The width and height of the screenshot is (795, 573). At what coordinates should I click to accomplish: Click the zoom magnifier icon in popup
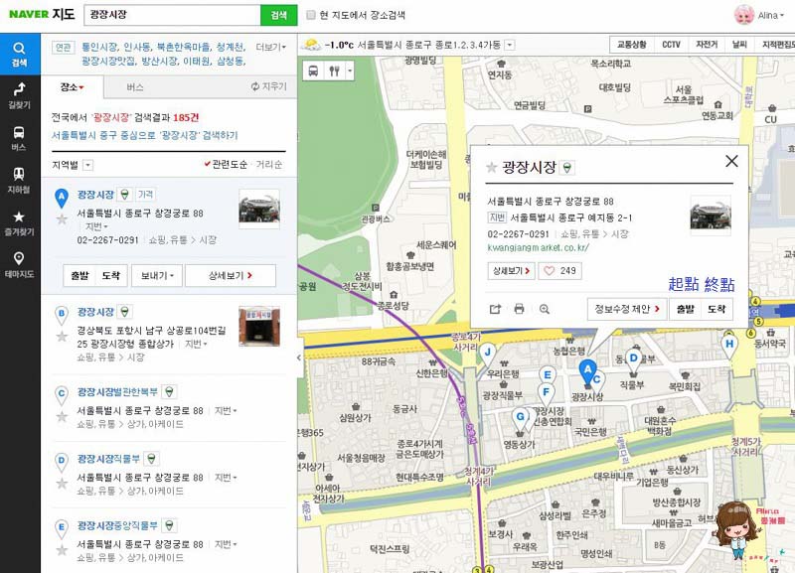pyautogui.click(x=544, y=309)
